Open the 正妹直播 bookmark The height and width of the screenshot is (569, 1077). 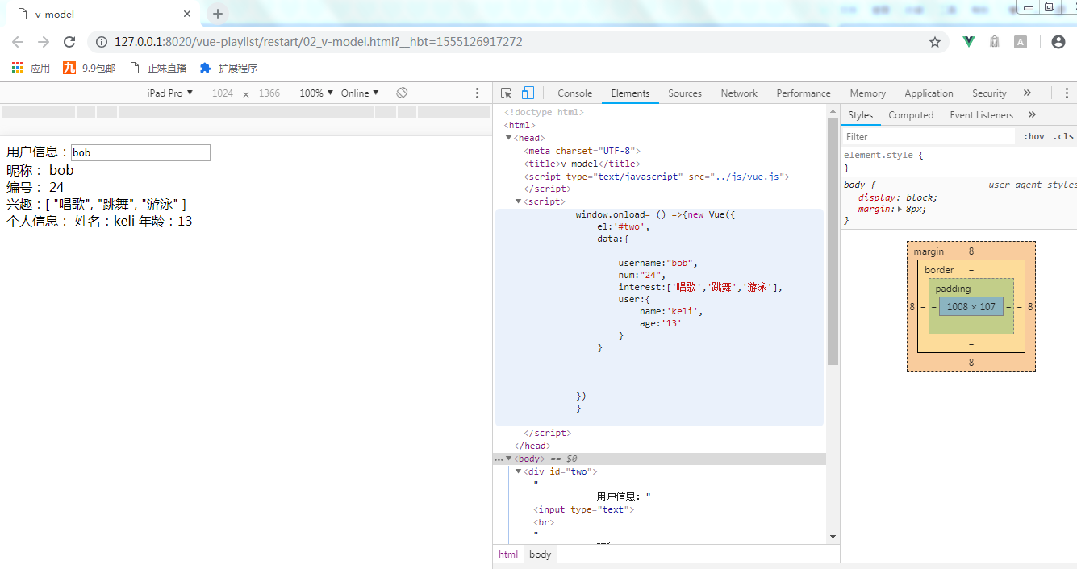pyautogui.click(x=158, y=69)
